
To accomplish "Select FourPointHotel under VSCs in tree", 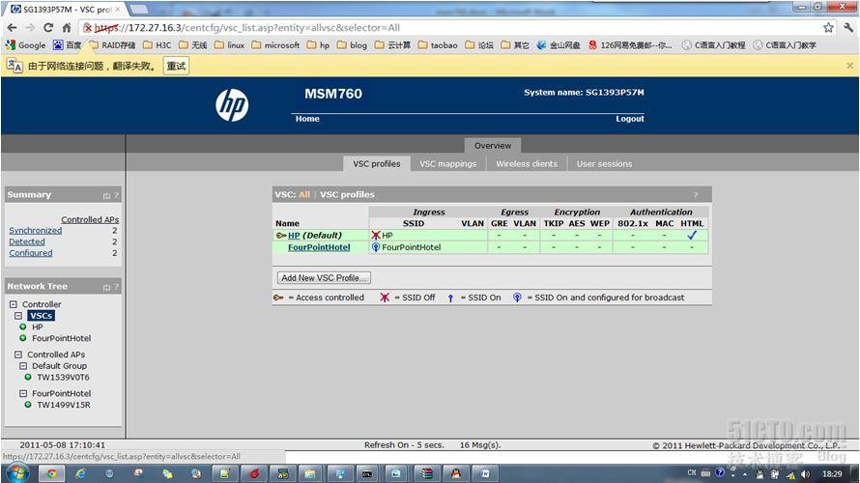I will point(62,338).
